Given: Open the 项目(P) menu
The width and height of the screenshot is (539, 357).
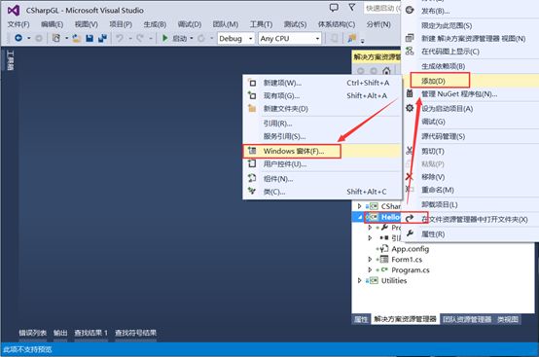Looking at the screenshot, I should coord(121,24).
